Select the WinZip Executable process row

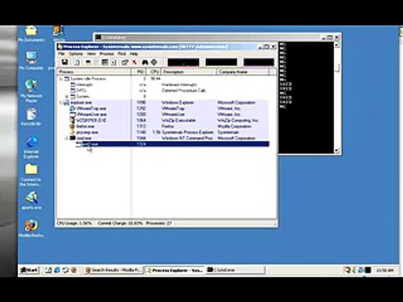pos(163,120)
